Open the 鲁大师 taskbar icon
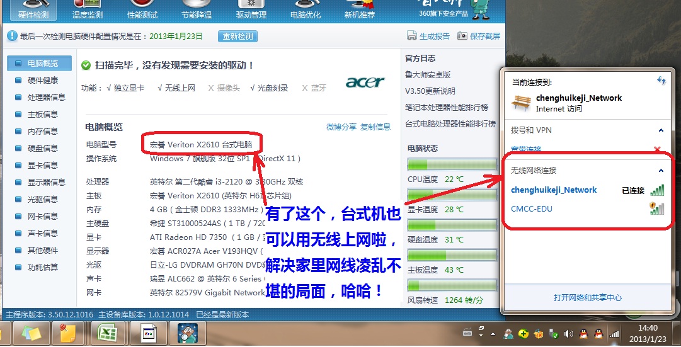 188,334
